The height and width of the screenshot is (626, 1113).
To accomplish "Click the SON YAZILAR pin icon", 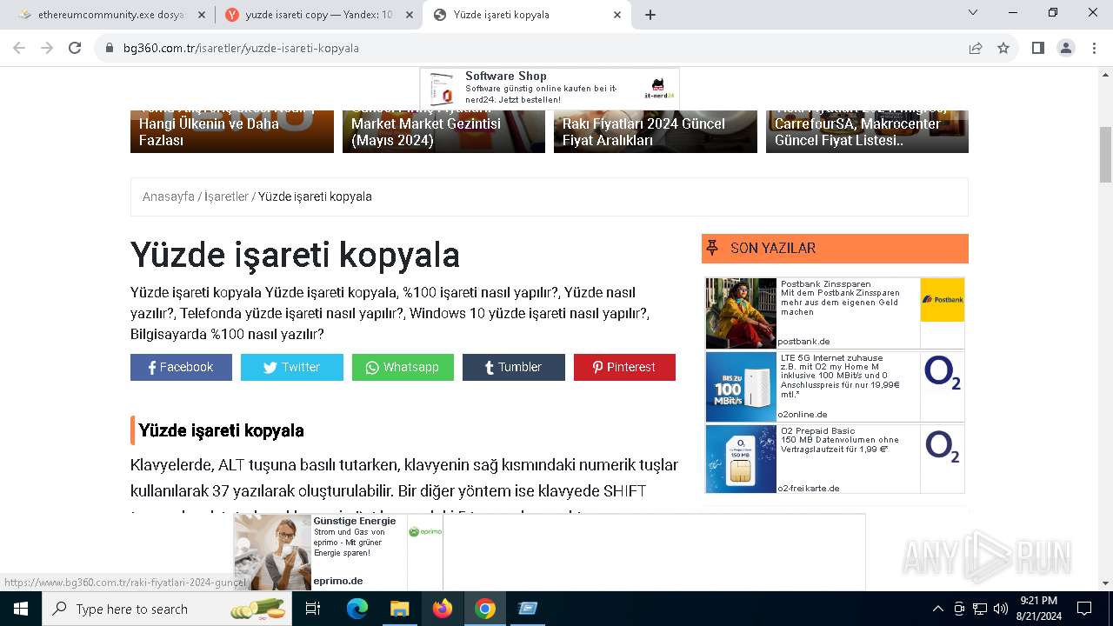I will pos(712,249).
